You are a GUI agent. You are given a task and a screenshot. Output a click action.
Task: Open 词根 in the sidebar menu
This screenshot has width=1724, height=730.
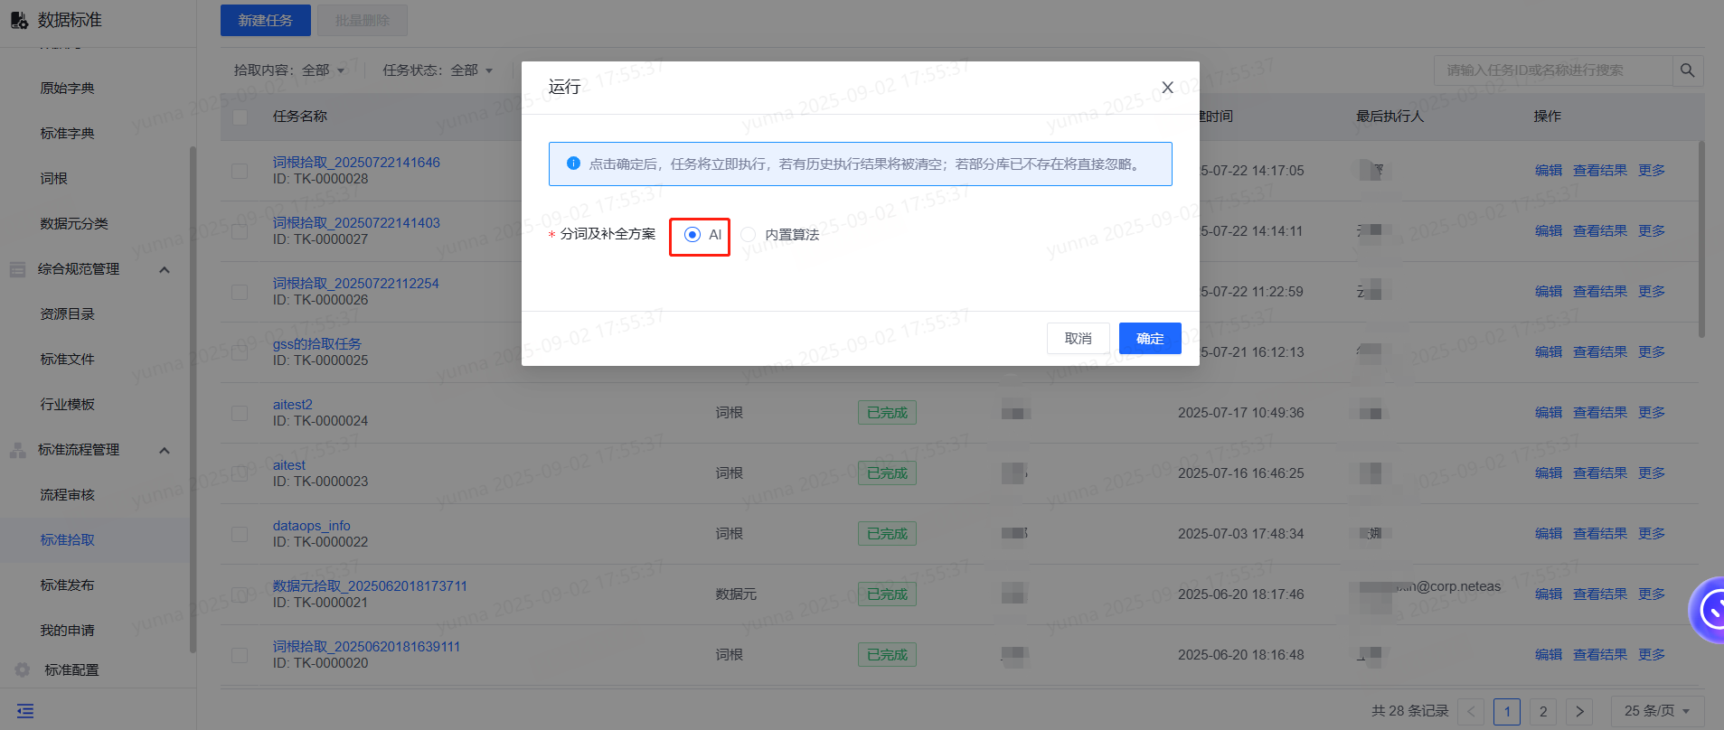(53, 179)
